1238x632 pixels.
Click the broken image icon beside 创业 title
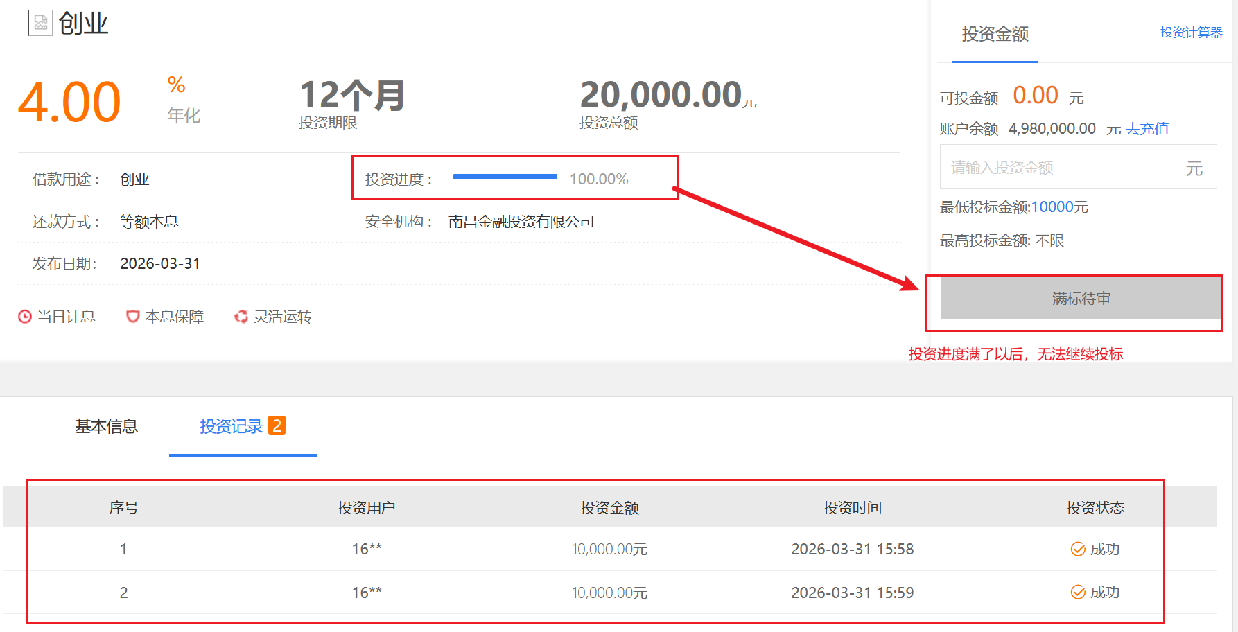click(40, 23)
